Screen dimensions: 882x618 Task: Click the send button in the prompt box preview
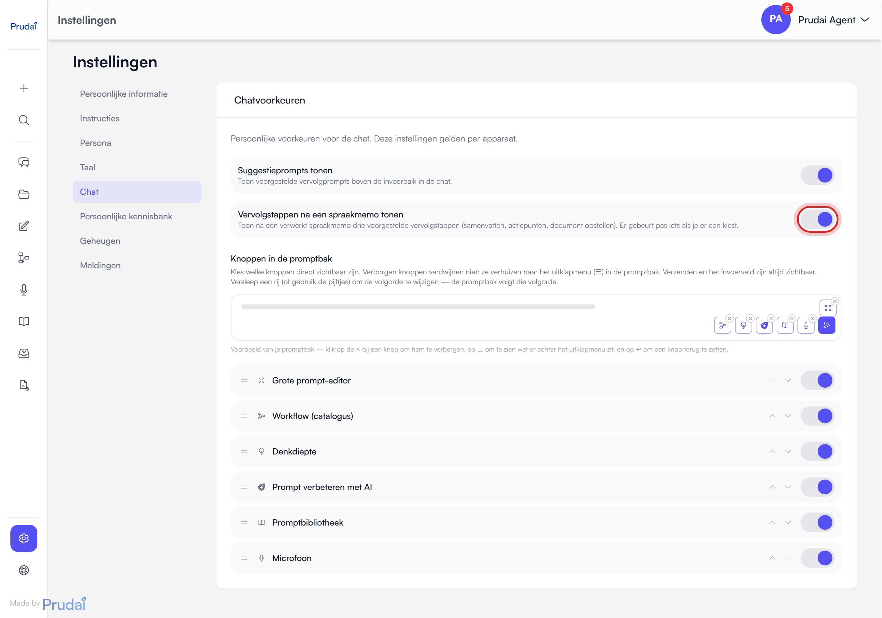pos(827,325)
